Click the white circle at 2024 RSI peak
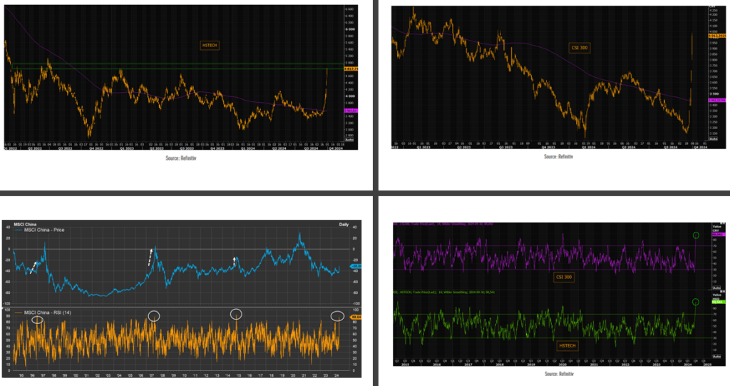This screenshot has width=730, height=386. click(337, 316)
